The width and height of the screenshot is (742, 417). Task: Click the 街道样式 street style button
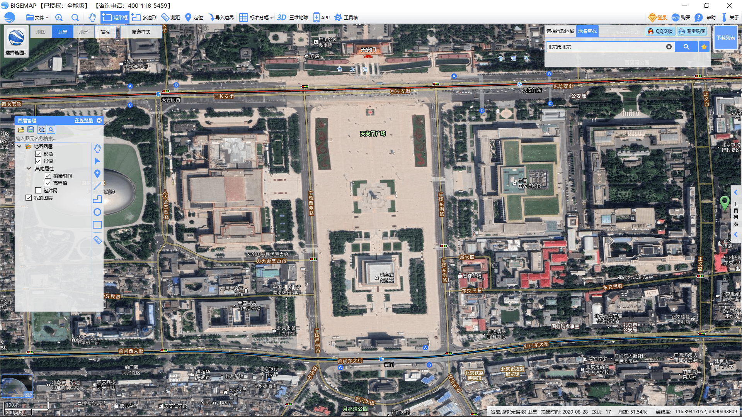[x=141, y=32]
